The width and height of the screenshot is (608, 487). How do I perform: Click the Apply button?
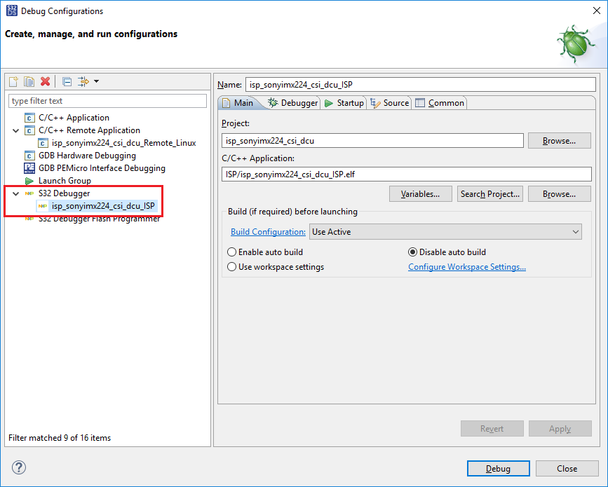click(560, 429)
